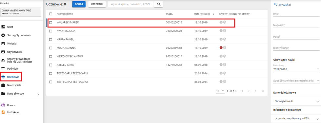Click the magnifier search button beside search box
The height and width of the screenshot is (123, 321).
click(158, 4)
